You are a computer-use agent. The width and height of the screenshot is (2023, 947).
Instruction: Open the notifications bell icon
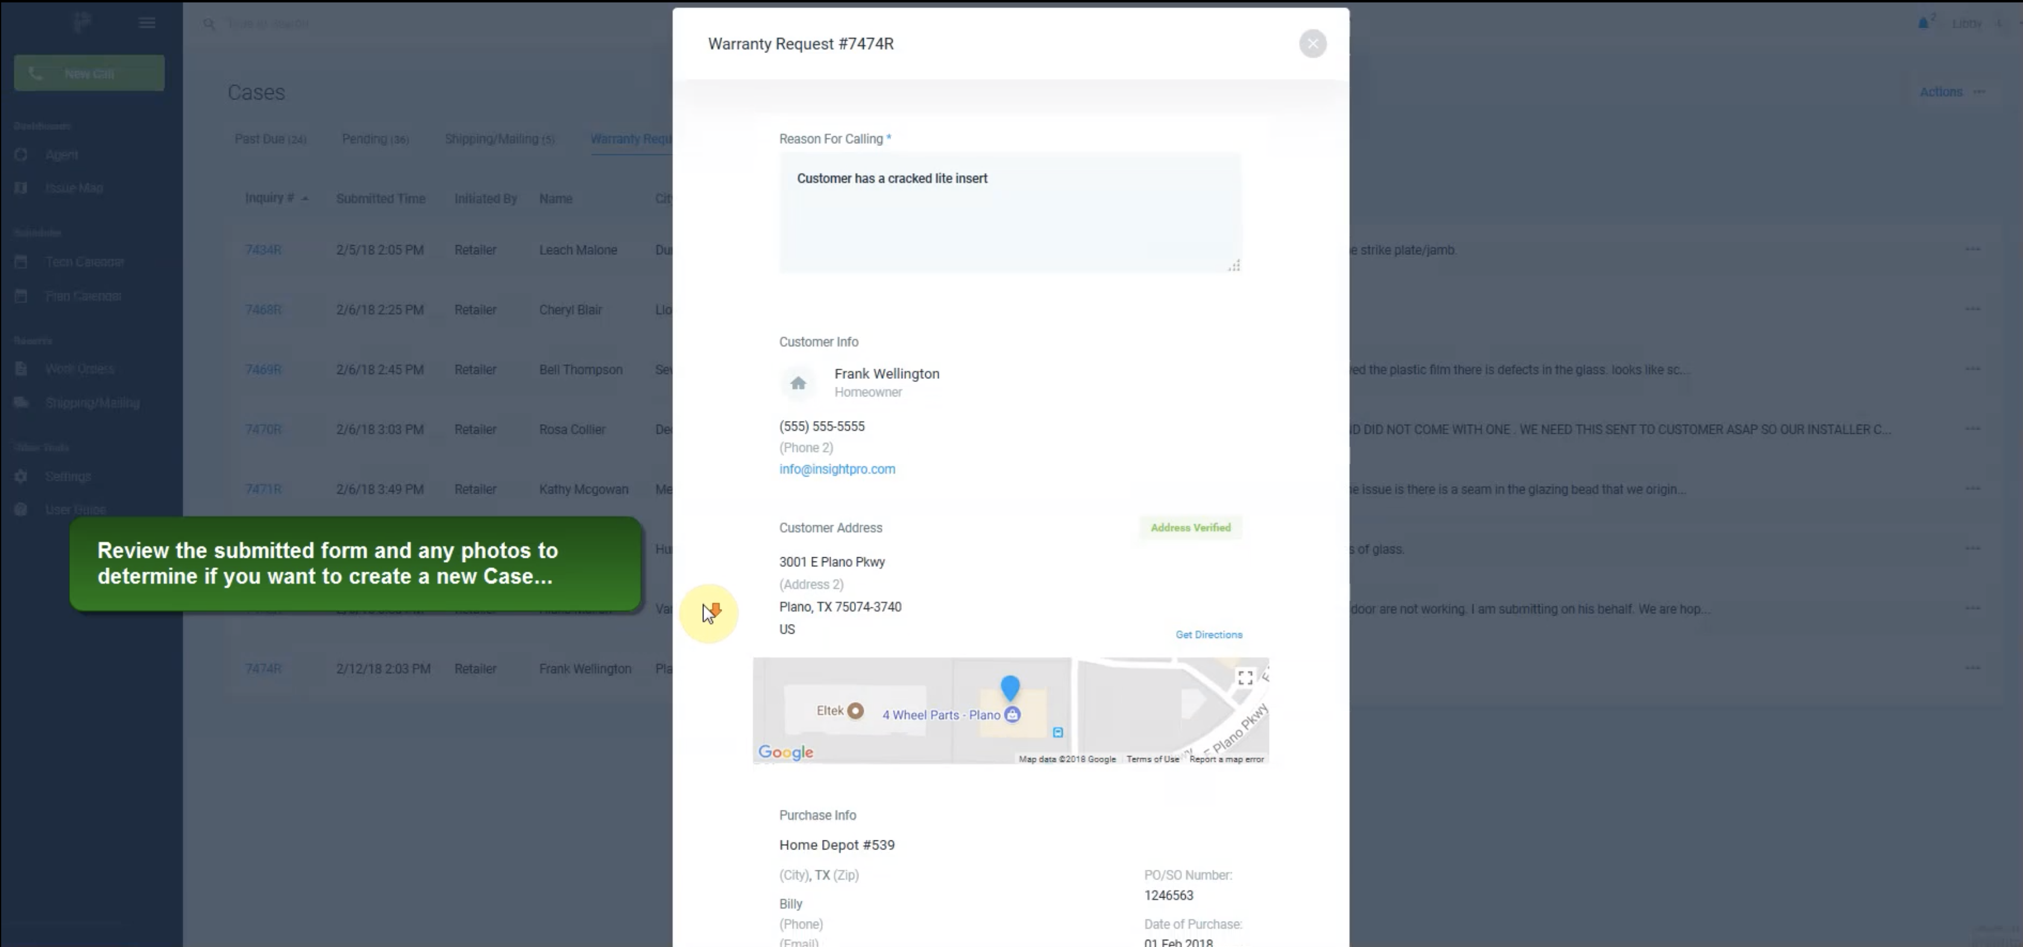(1922, 23)
